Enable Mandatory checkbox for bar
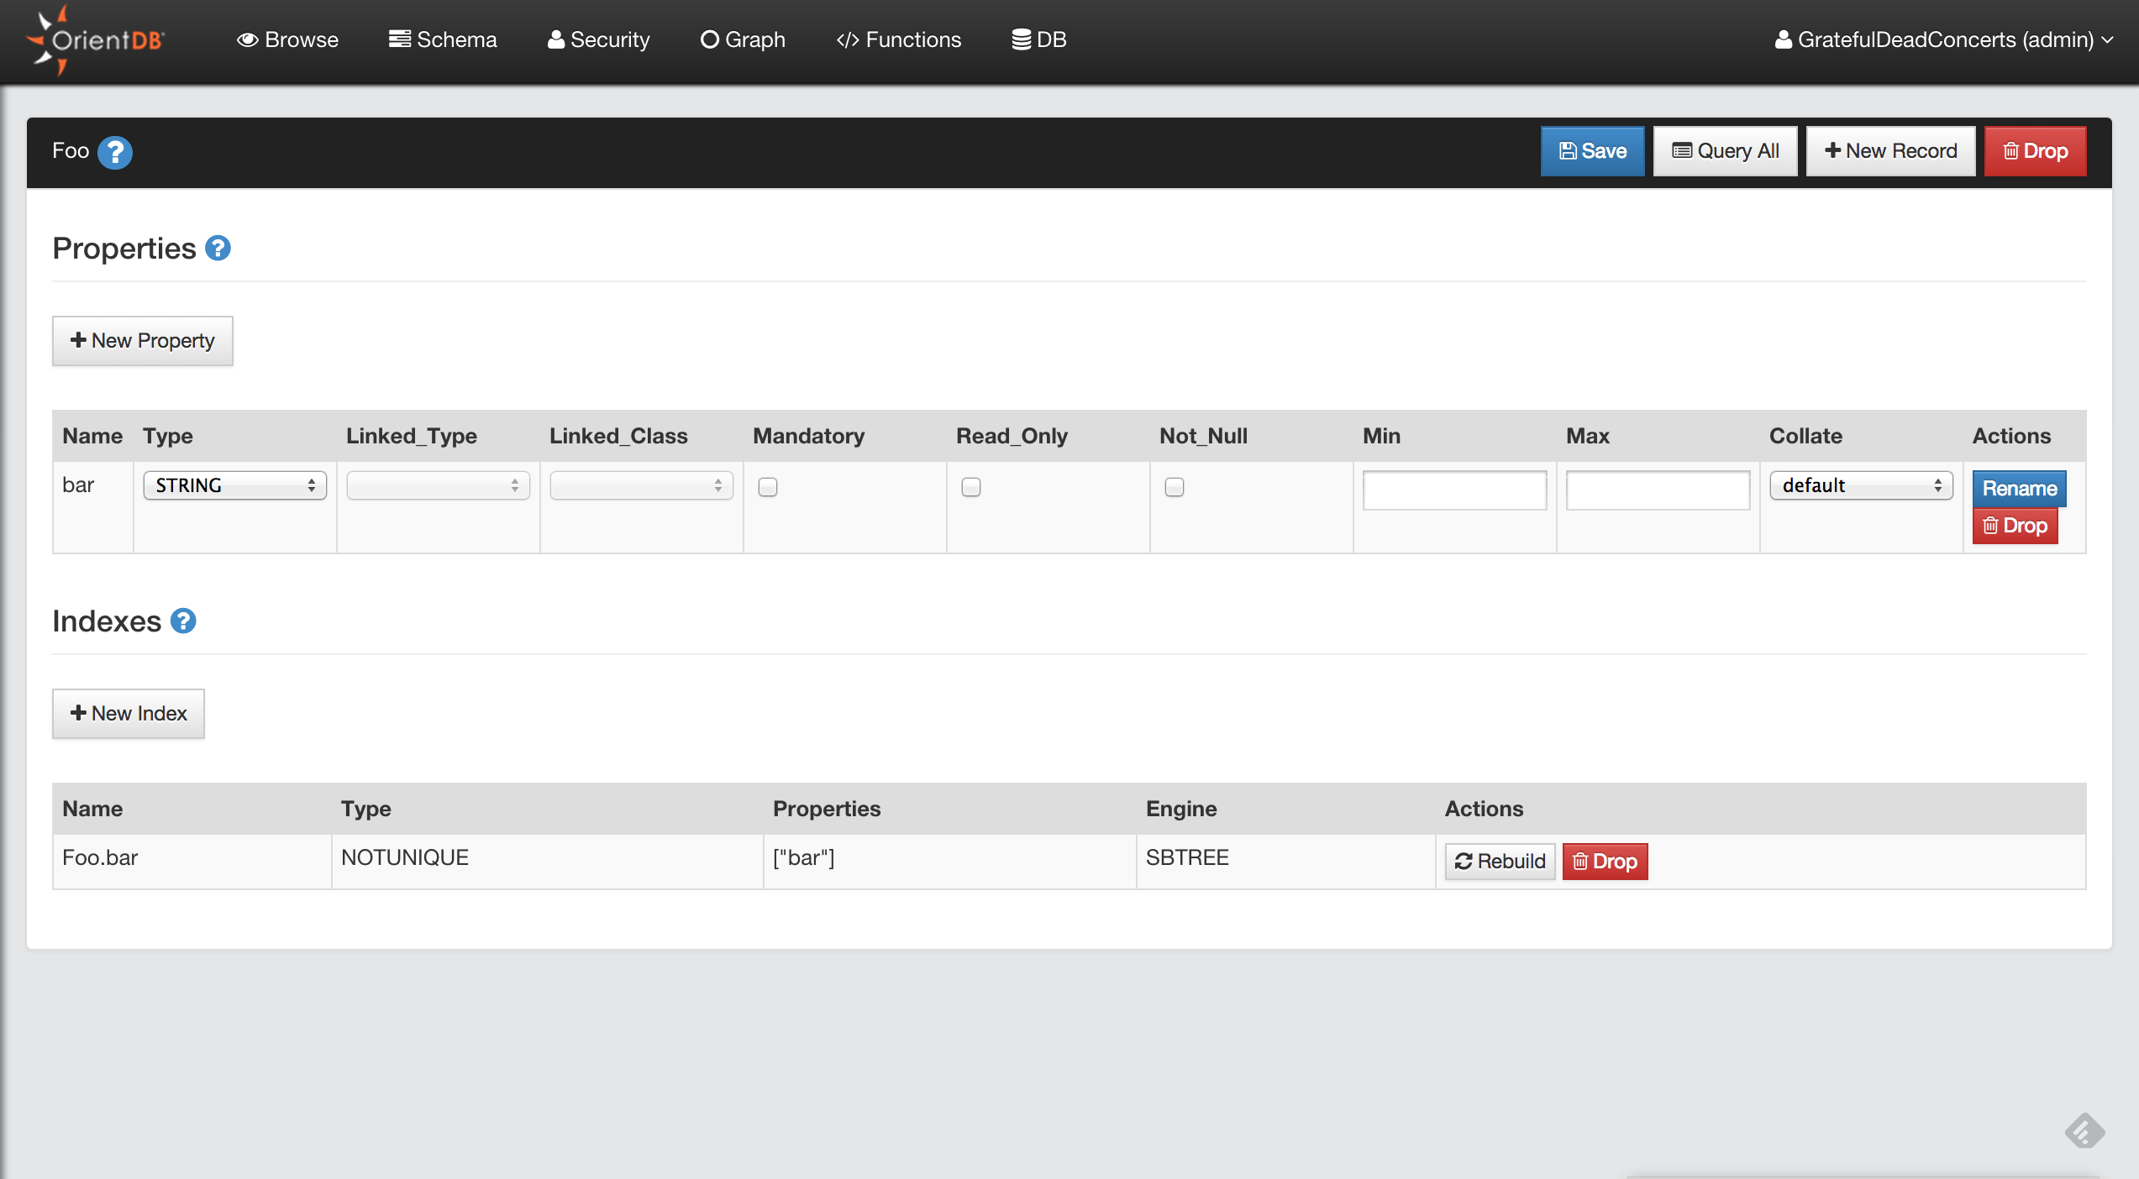 (768, 487)
